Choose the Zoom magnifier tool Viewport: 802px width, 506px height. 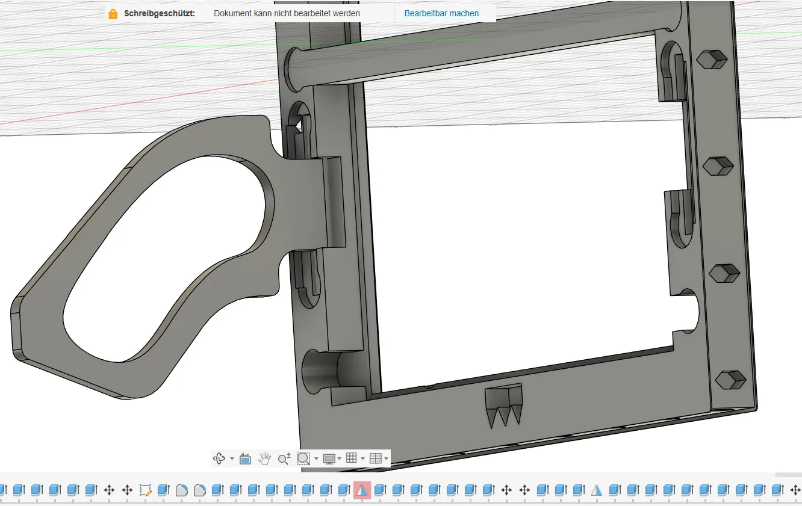tap(284, 458)
